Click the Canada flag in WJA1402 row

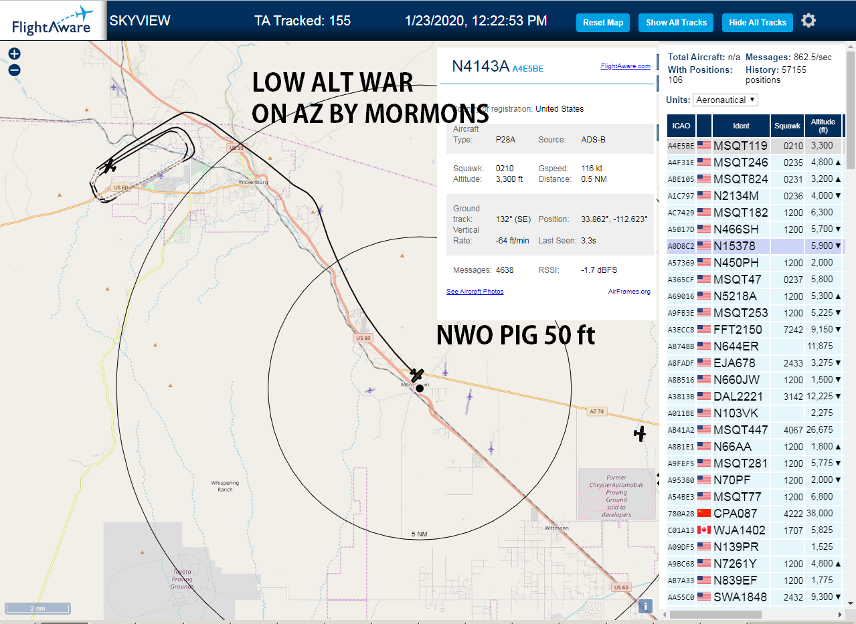pos(703,530)
